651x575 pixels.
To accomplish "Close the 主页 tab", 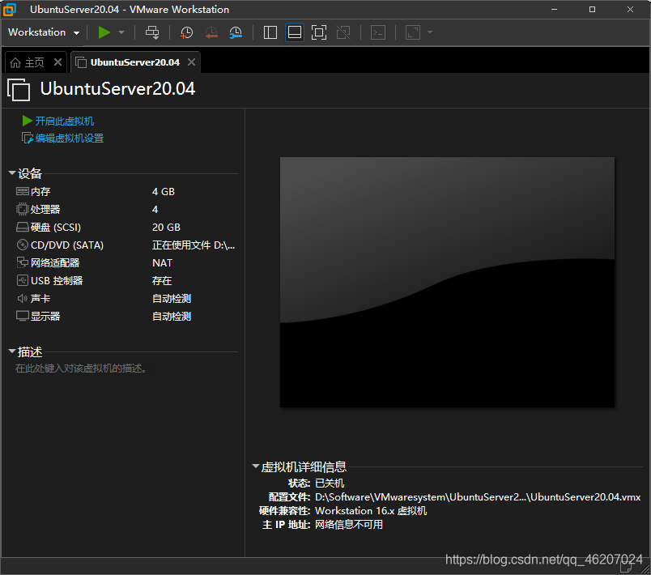I will click(x=57, y=62).
